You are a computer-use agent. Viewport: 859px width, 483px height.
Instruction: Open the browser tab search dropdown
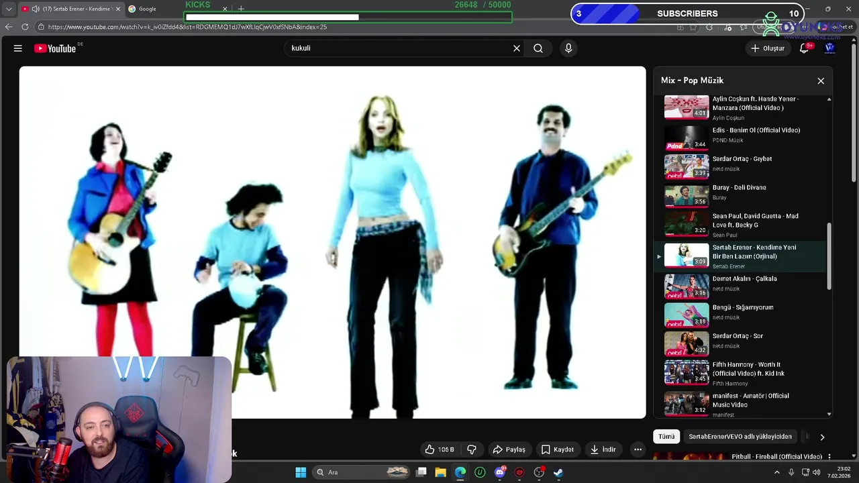pos(8,9)
